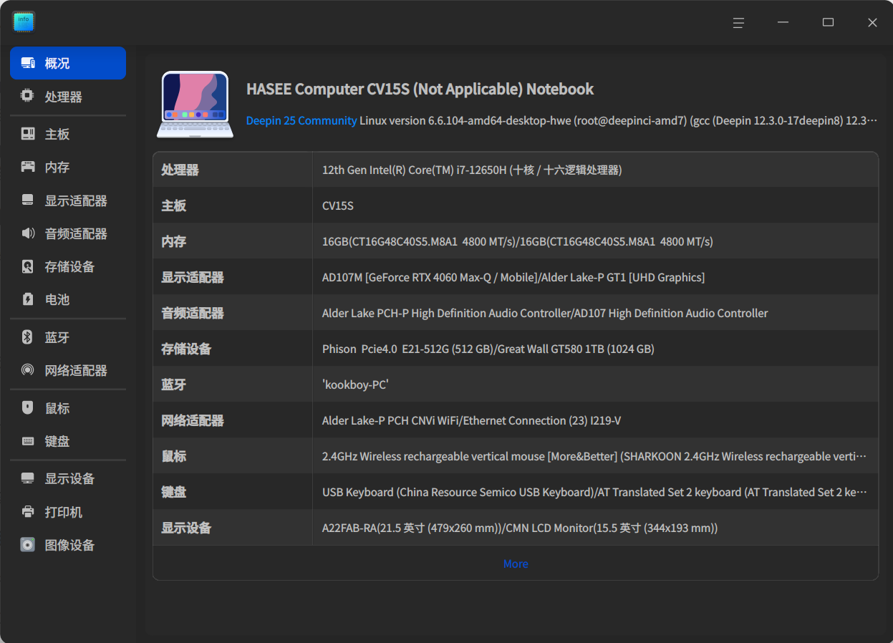Click the CV15S motherboard value
893x643 pixels.
pos(338,206)
